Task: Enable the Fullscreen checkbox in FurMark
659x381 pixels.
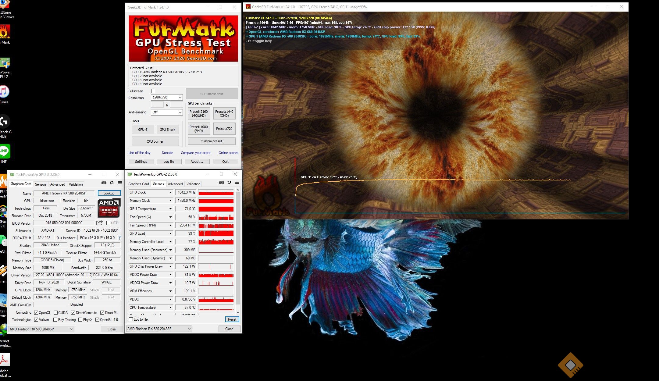Action: click(153, 91)
